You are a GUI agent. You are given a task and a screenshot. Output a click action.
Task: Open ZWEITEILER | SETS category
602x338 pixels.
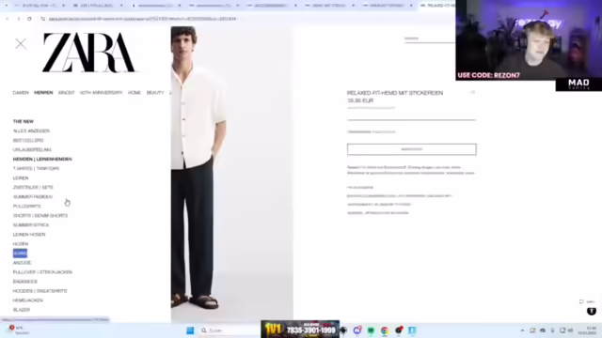click(x=33, y=188)
